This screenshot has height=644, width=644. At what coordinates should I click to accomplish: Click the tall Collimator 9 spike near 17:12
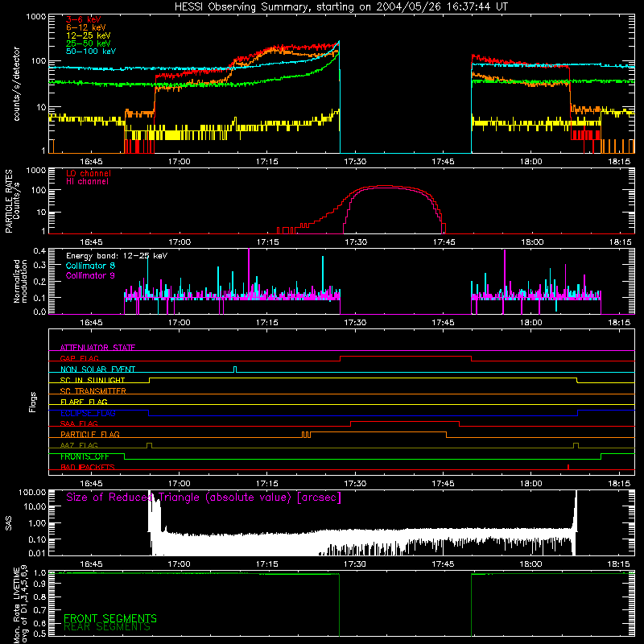click(x=249, y=271)
